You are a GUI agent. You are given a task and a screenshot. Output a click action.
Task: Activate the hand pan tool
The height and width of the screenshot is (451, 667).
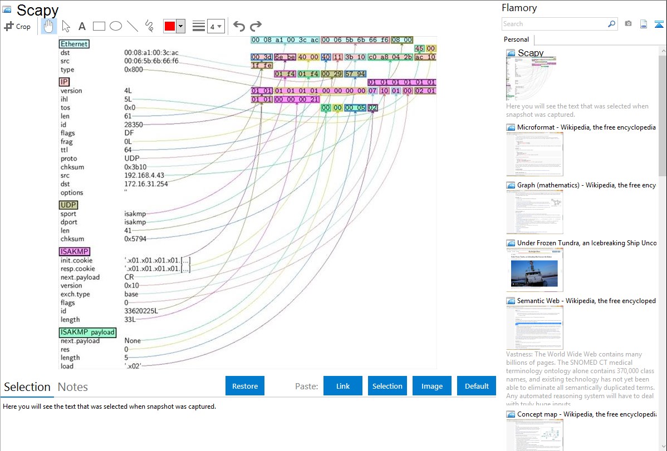[48, 26]
